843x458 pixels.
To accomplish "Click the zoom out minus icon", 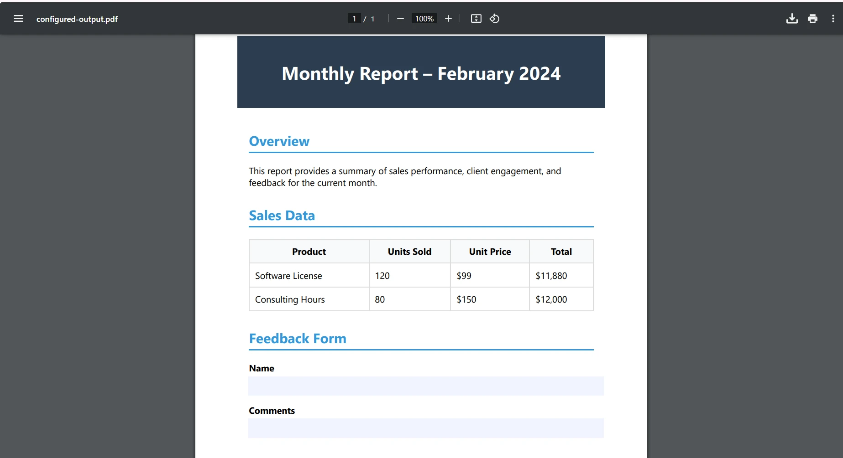I will pyautogui.click(x=400, y=19).
